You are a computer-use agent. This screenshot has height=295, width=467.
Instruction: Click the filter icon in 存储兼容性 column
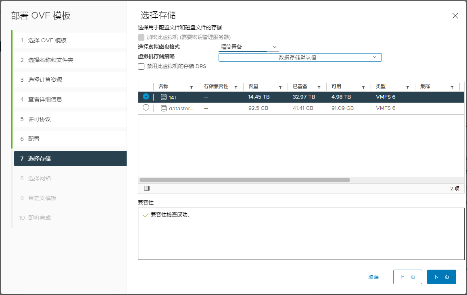pos(236,87)
